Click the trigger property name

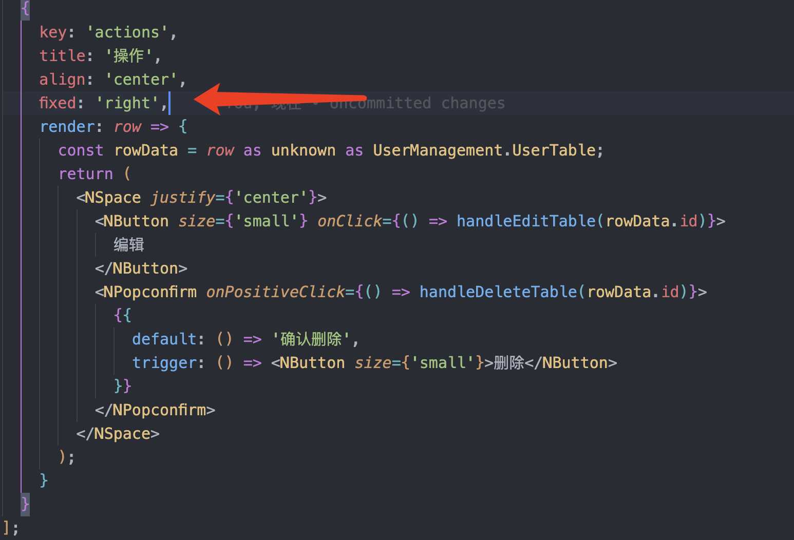pos(165,362)
